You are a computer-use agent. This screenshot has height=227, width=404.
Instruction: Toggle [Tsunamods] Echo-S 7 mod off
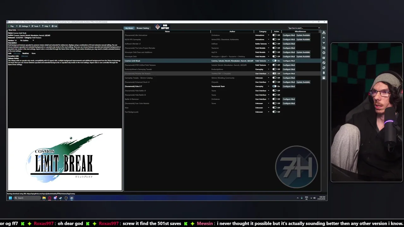(274, 86)
